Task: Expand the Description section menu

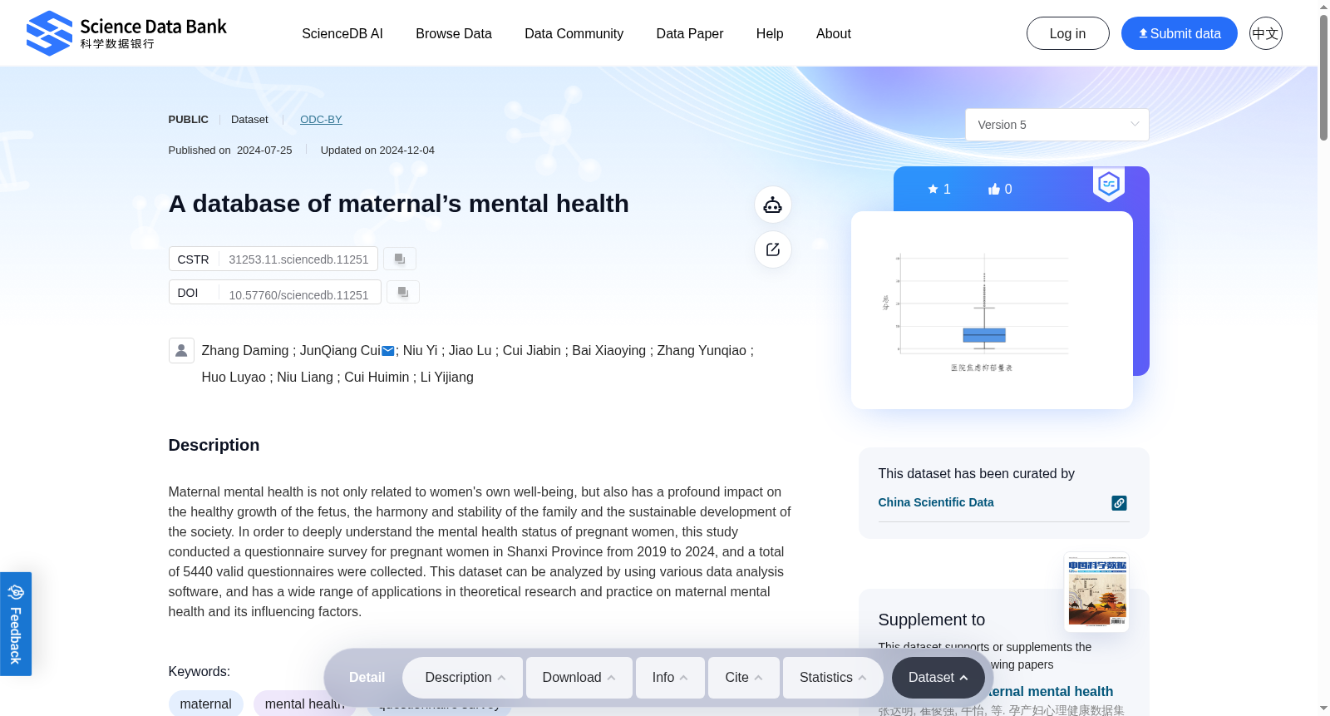Action: [463, 678]
